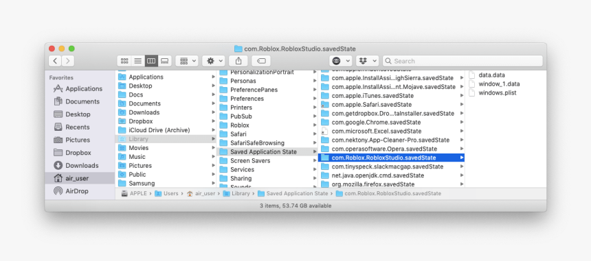The image size is (591, 261).
Task: Select the Music folder
Action: pyautogui.click(x=166, y=157)
